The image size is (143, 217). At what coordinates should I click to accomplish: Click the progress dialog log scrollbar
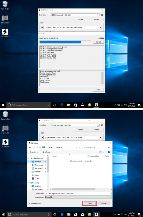[102, 57]
